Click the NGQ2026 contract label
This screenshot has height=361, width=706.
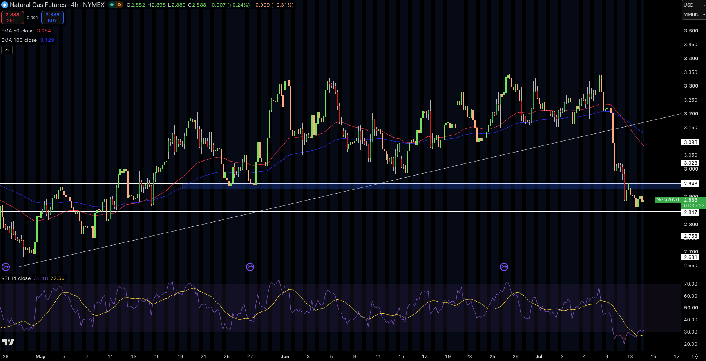pyautogui.click(x=668, y=200)
